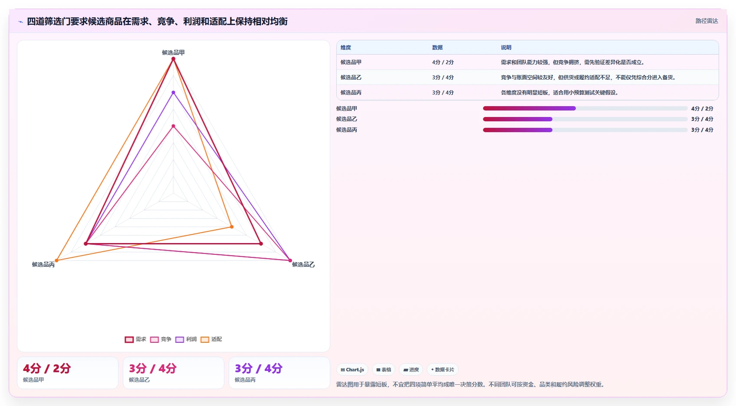Click the 路径雷达 label in the header
Image resolution: width=736 pixels, height=406 pixels.
[x=706, y=21]
